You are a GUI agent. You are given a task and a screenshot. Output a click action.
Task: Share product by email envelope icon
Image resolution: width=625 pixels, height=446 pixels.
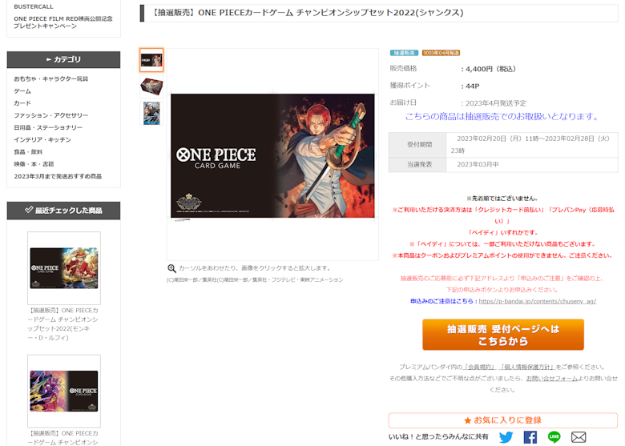[579, 437]
